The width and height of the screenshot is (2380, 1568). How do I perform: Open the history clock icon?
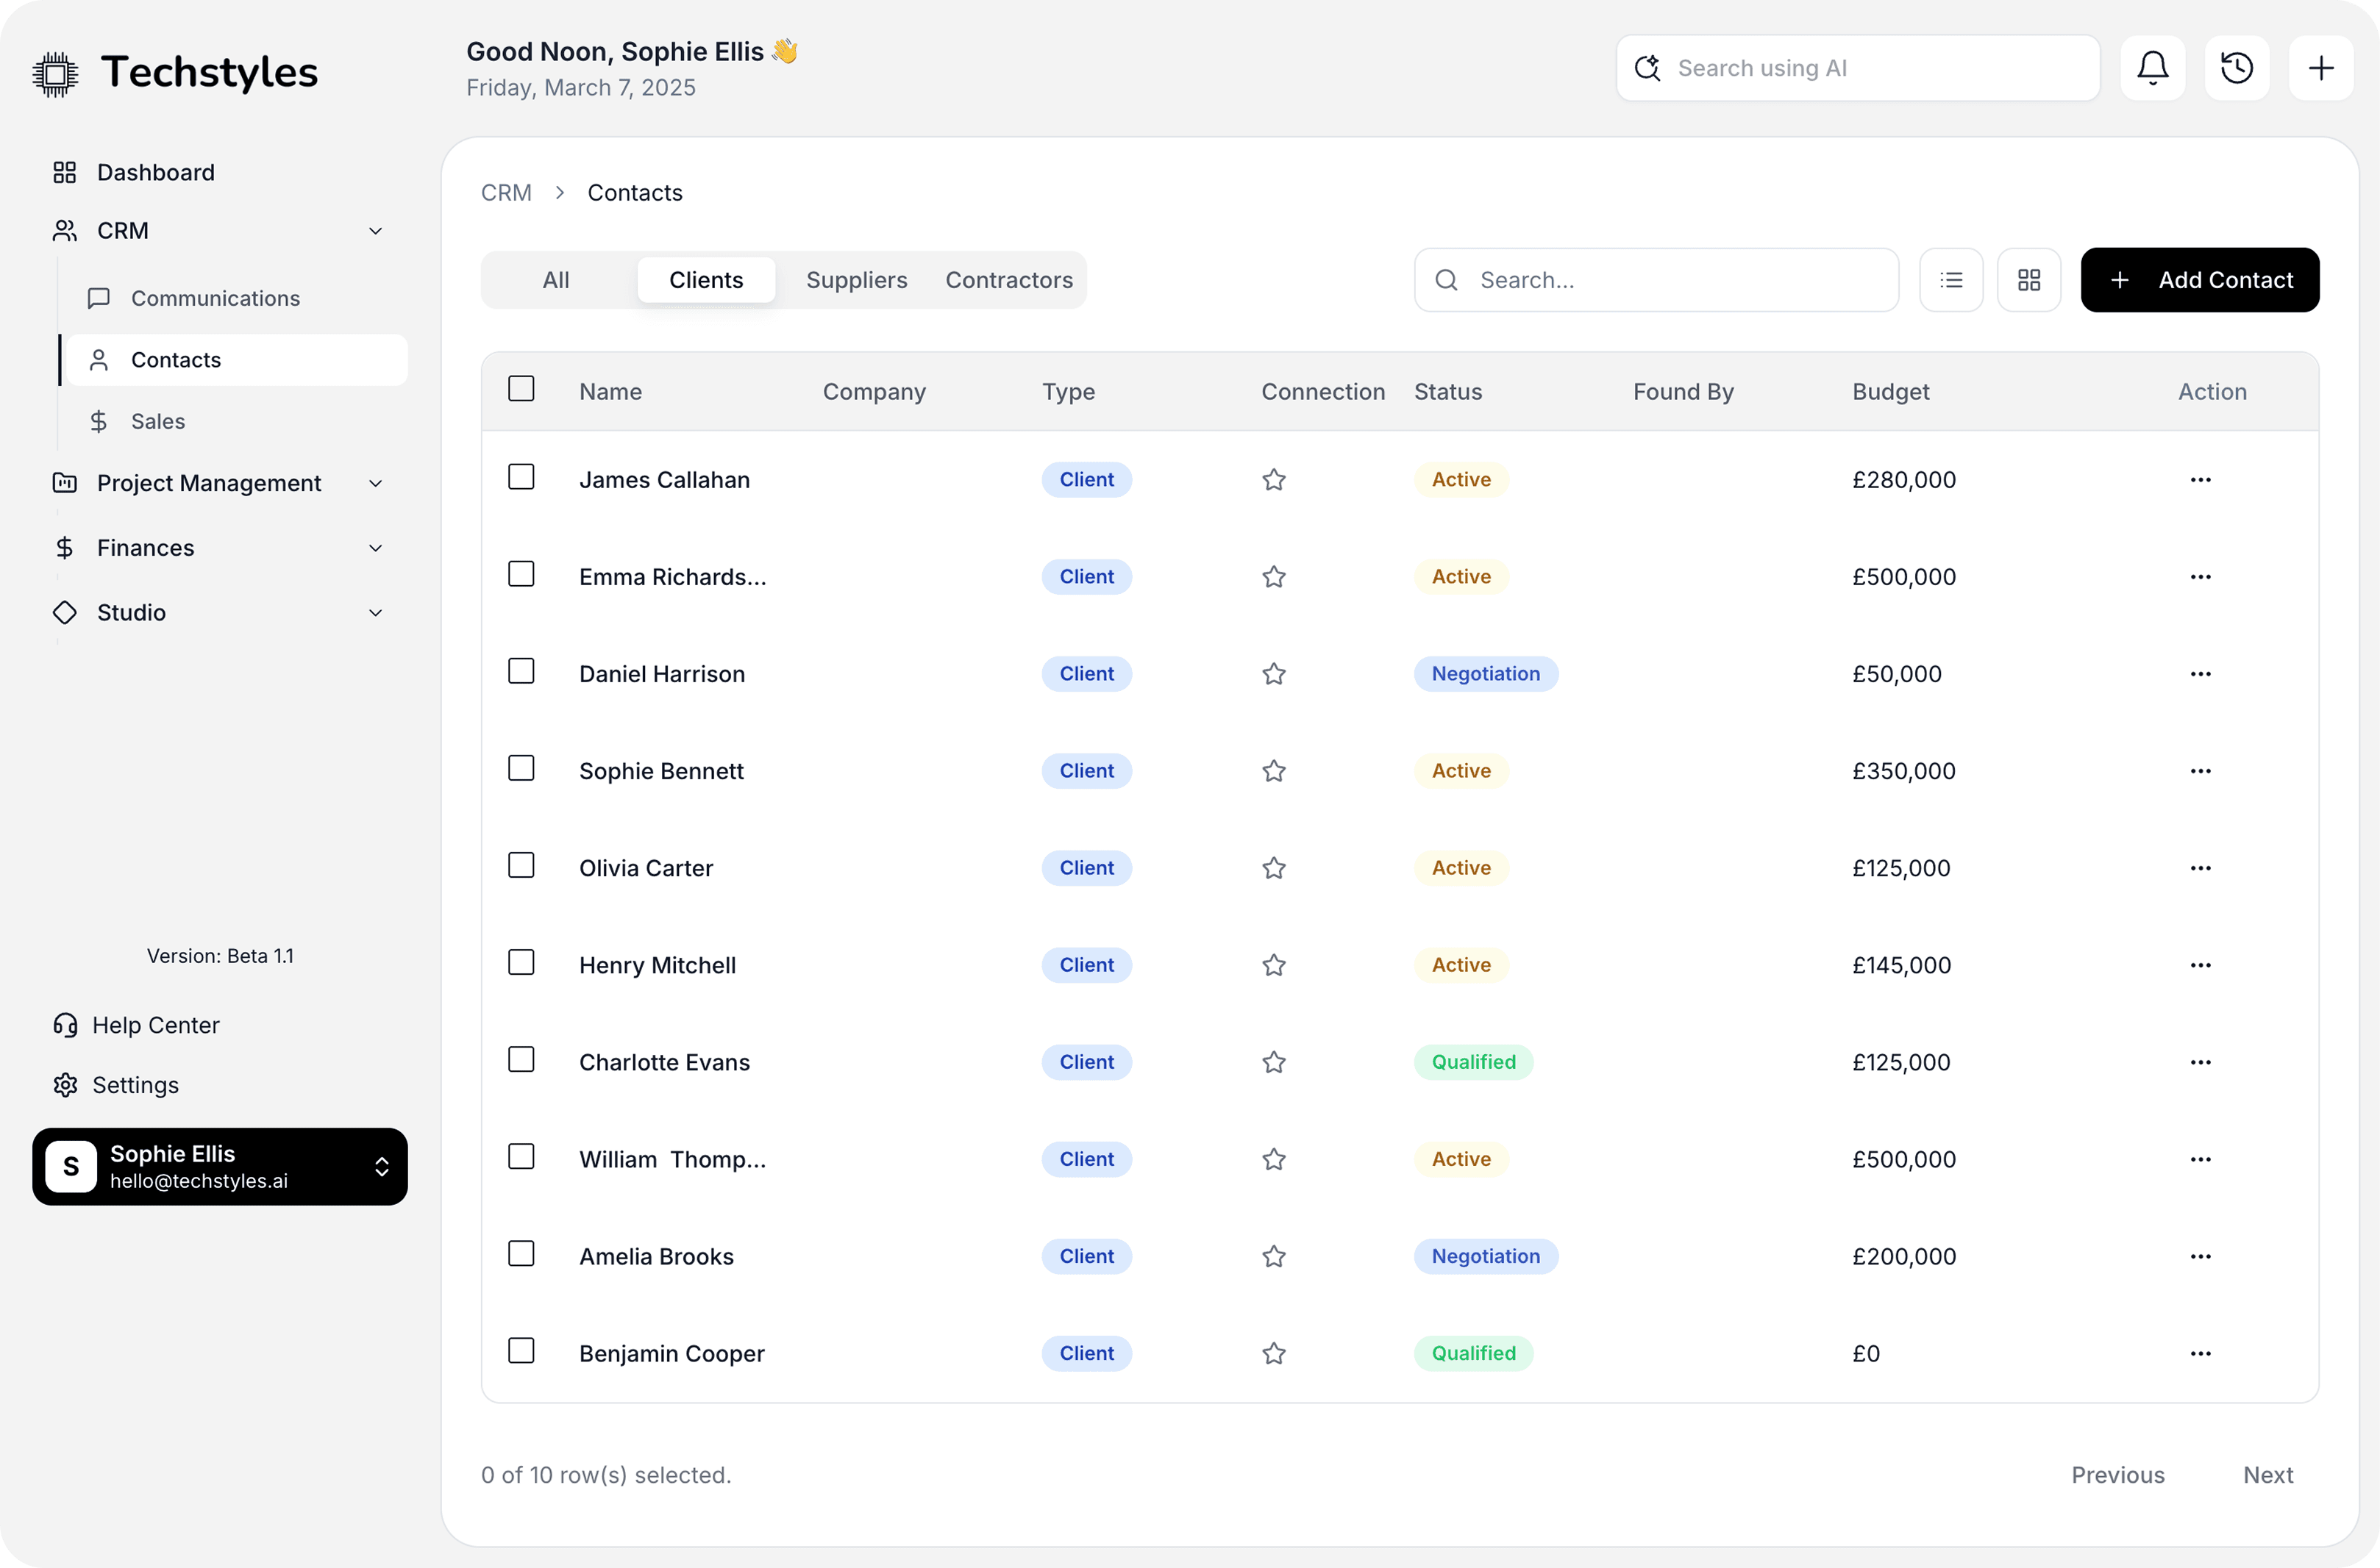click(x=2236, y=68)
